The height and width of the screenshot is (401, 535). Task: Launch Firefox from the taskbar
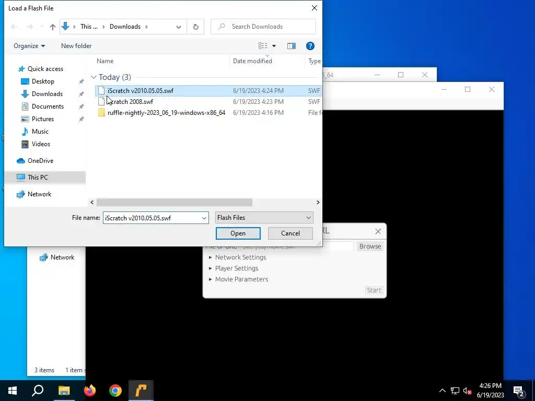tap(90, 391)
